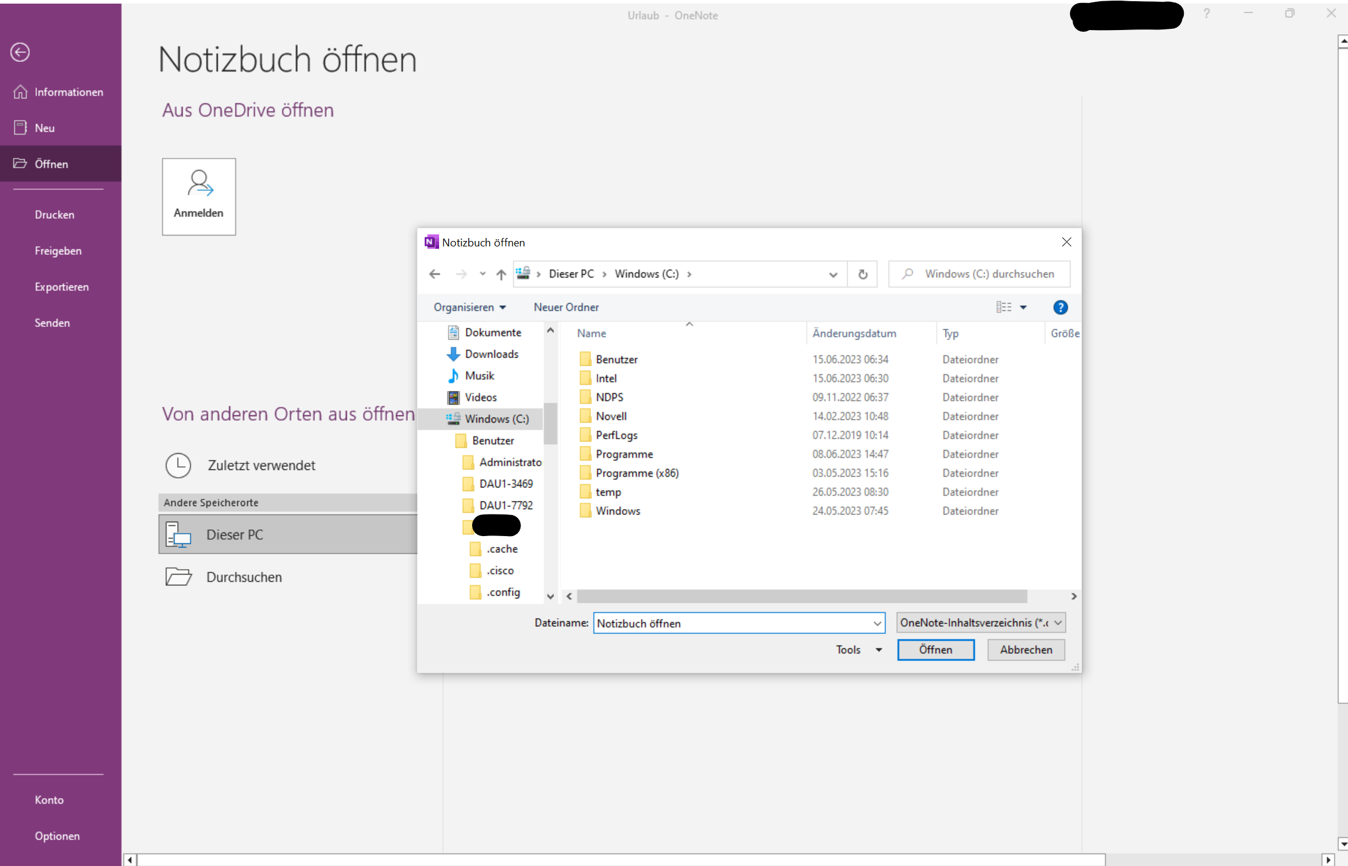Open the OneNote-Inhaltsverzeichnis file type dropdown
Image resolution: width=1348 pixels, height=866 pixels.
tap(980, 623)
